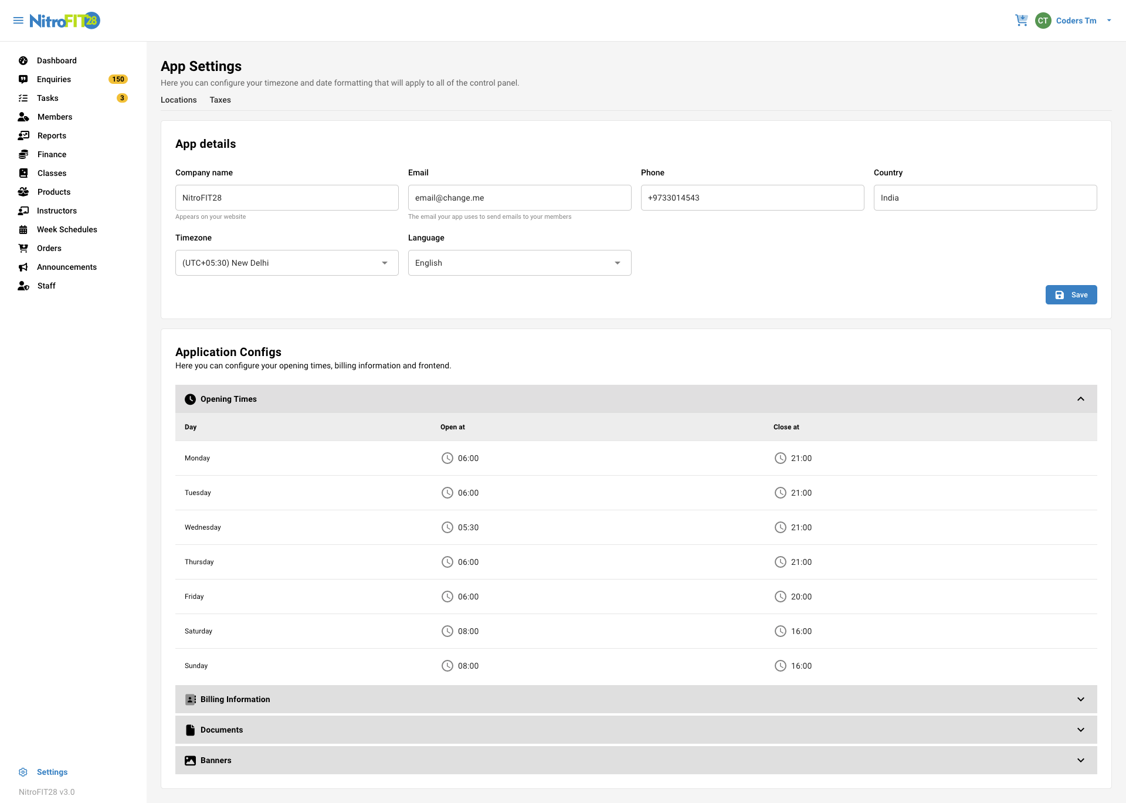This screenshot has height=803, width=1126.
Task: Click the Settings gear icon
Action: coord(23,772)
